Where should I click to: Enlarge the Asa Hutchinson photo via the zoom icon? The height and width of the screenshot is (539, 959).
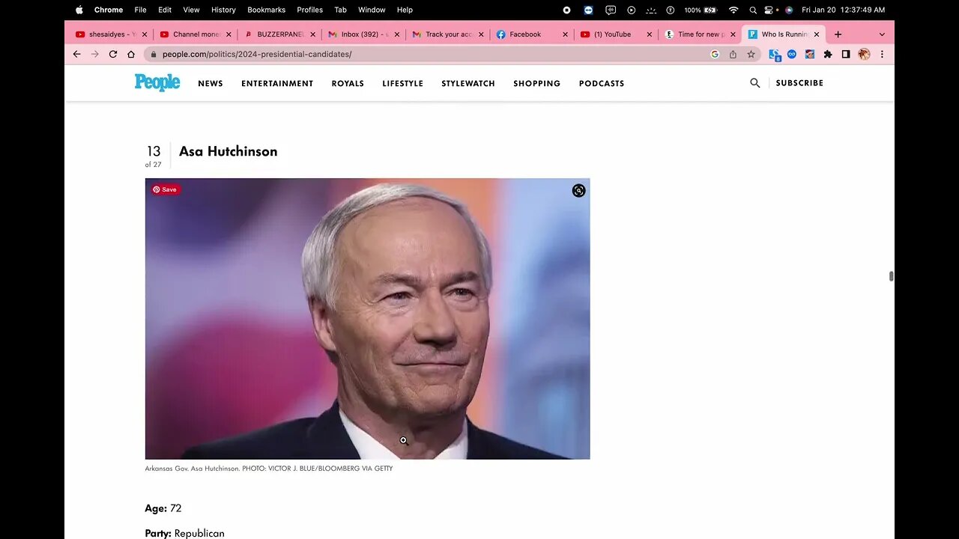578,190
